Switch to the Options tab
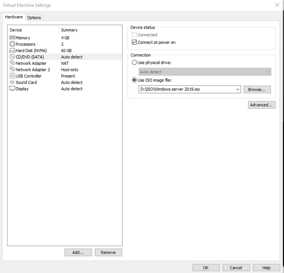 (x=34, y=18)
